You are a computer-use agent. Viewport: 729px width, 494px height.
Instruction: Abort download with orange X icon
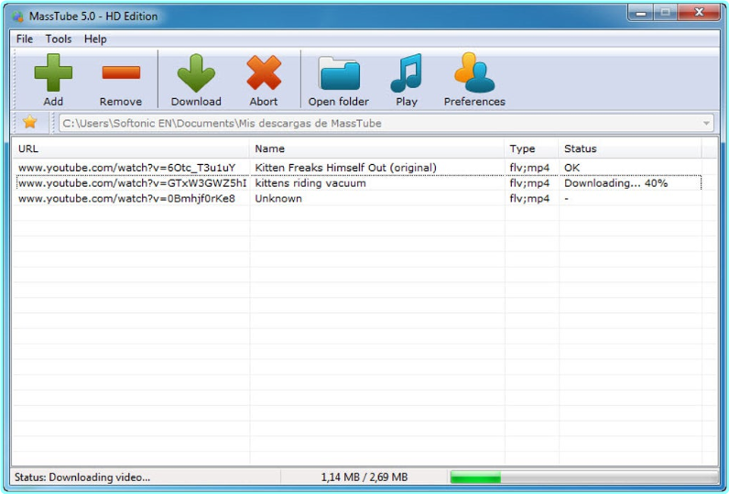(264, 72)
